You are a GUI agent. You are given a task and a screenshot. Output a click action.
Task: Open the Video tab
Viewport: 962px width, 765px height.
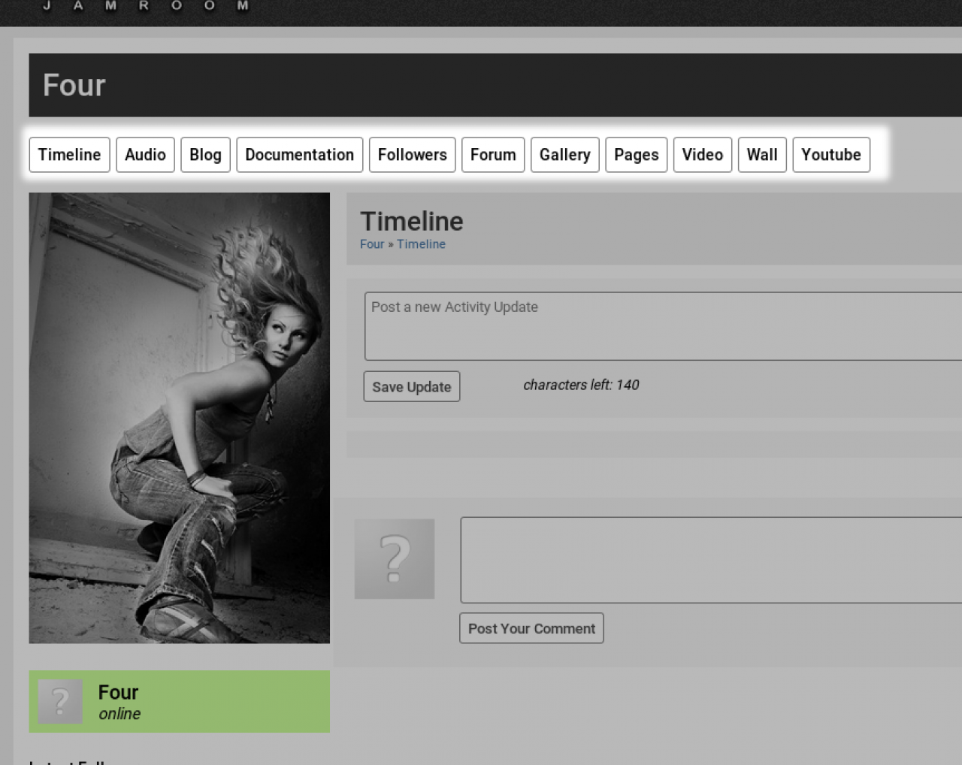702,155
